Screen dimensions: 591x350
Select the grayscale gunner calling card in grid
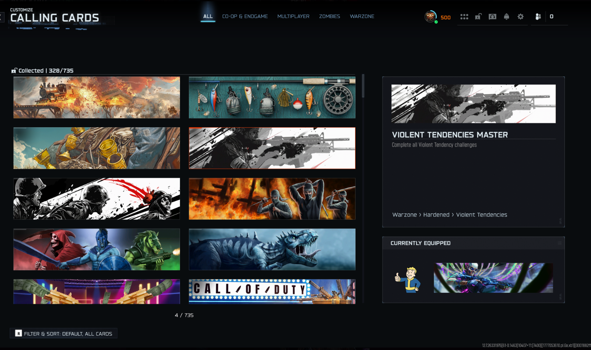point(272,148)
